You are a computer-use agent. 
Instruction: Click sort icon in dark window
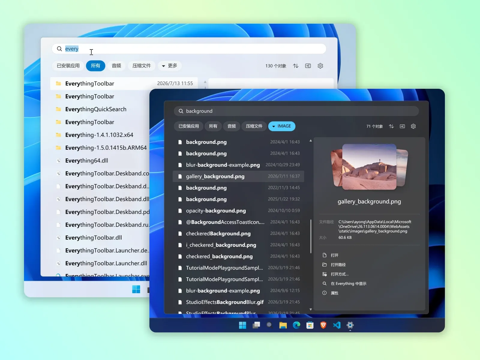391,126
